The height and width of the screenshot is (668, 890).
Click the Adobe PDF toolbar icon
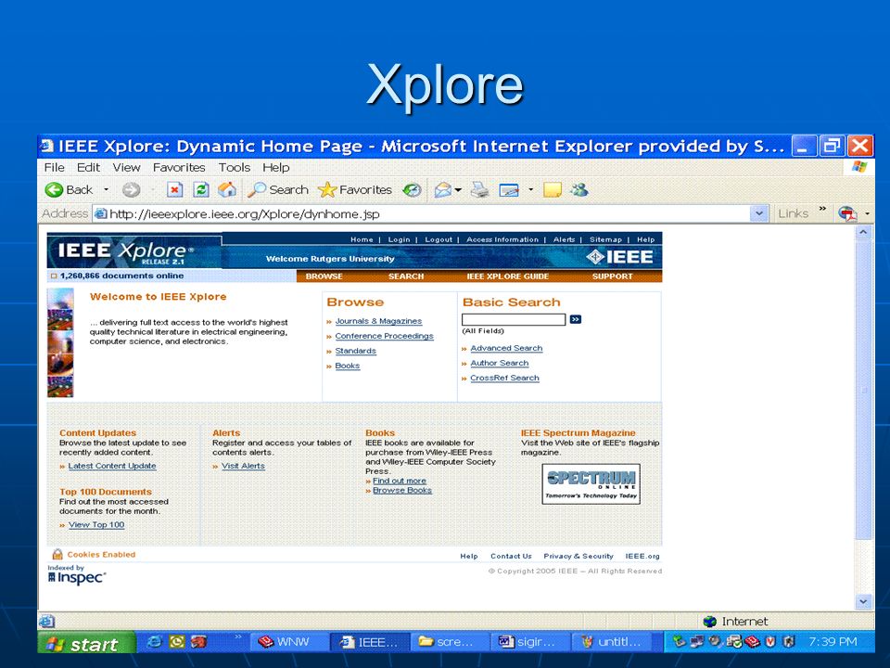point(847,213)
